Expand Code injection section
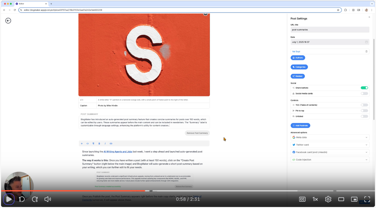The image size is (376, 208). click(330, 160)
